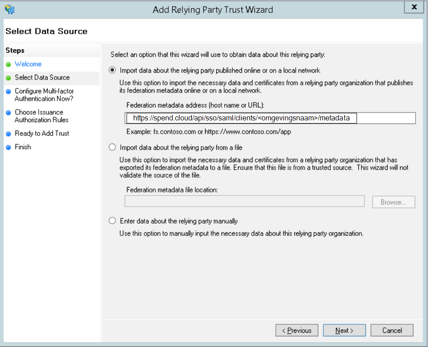
Task: Click the Next button
Action: pos(344,330)
